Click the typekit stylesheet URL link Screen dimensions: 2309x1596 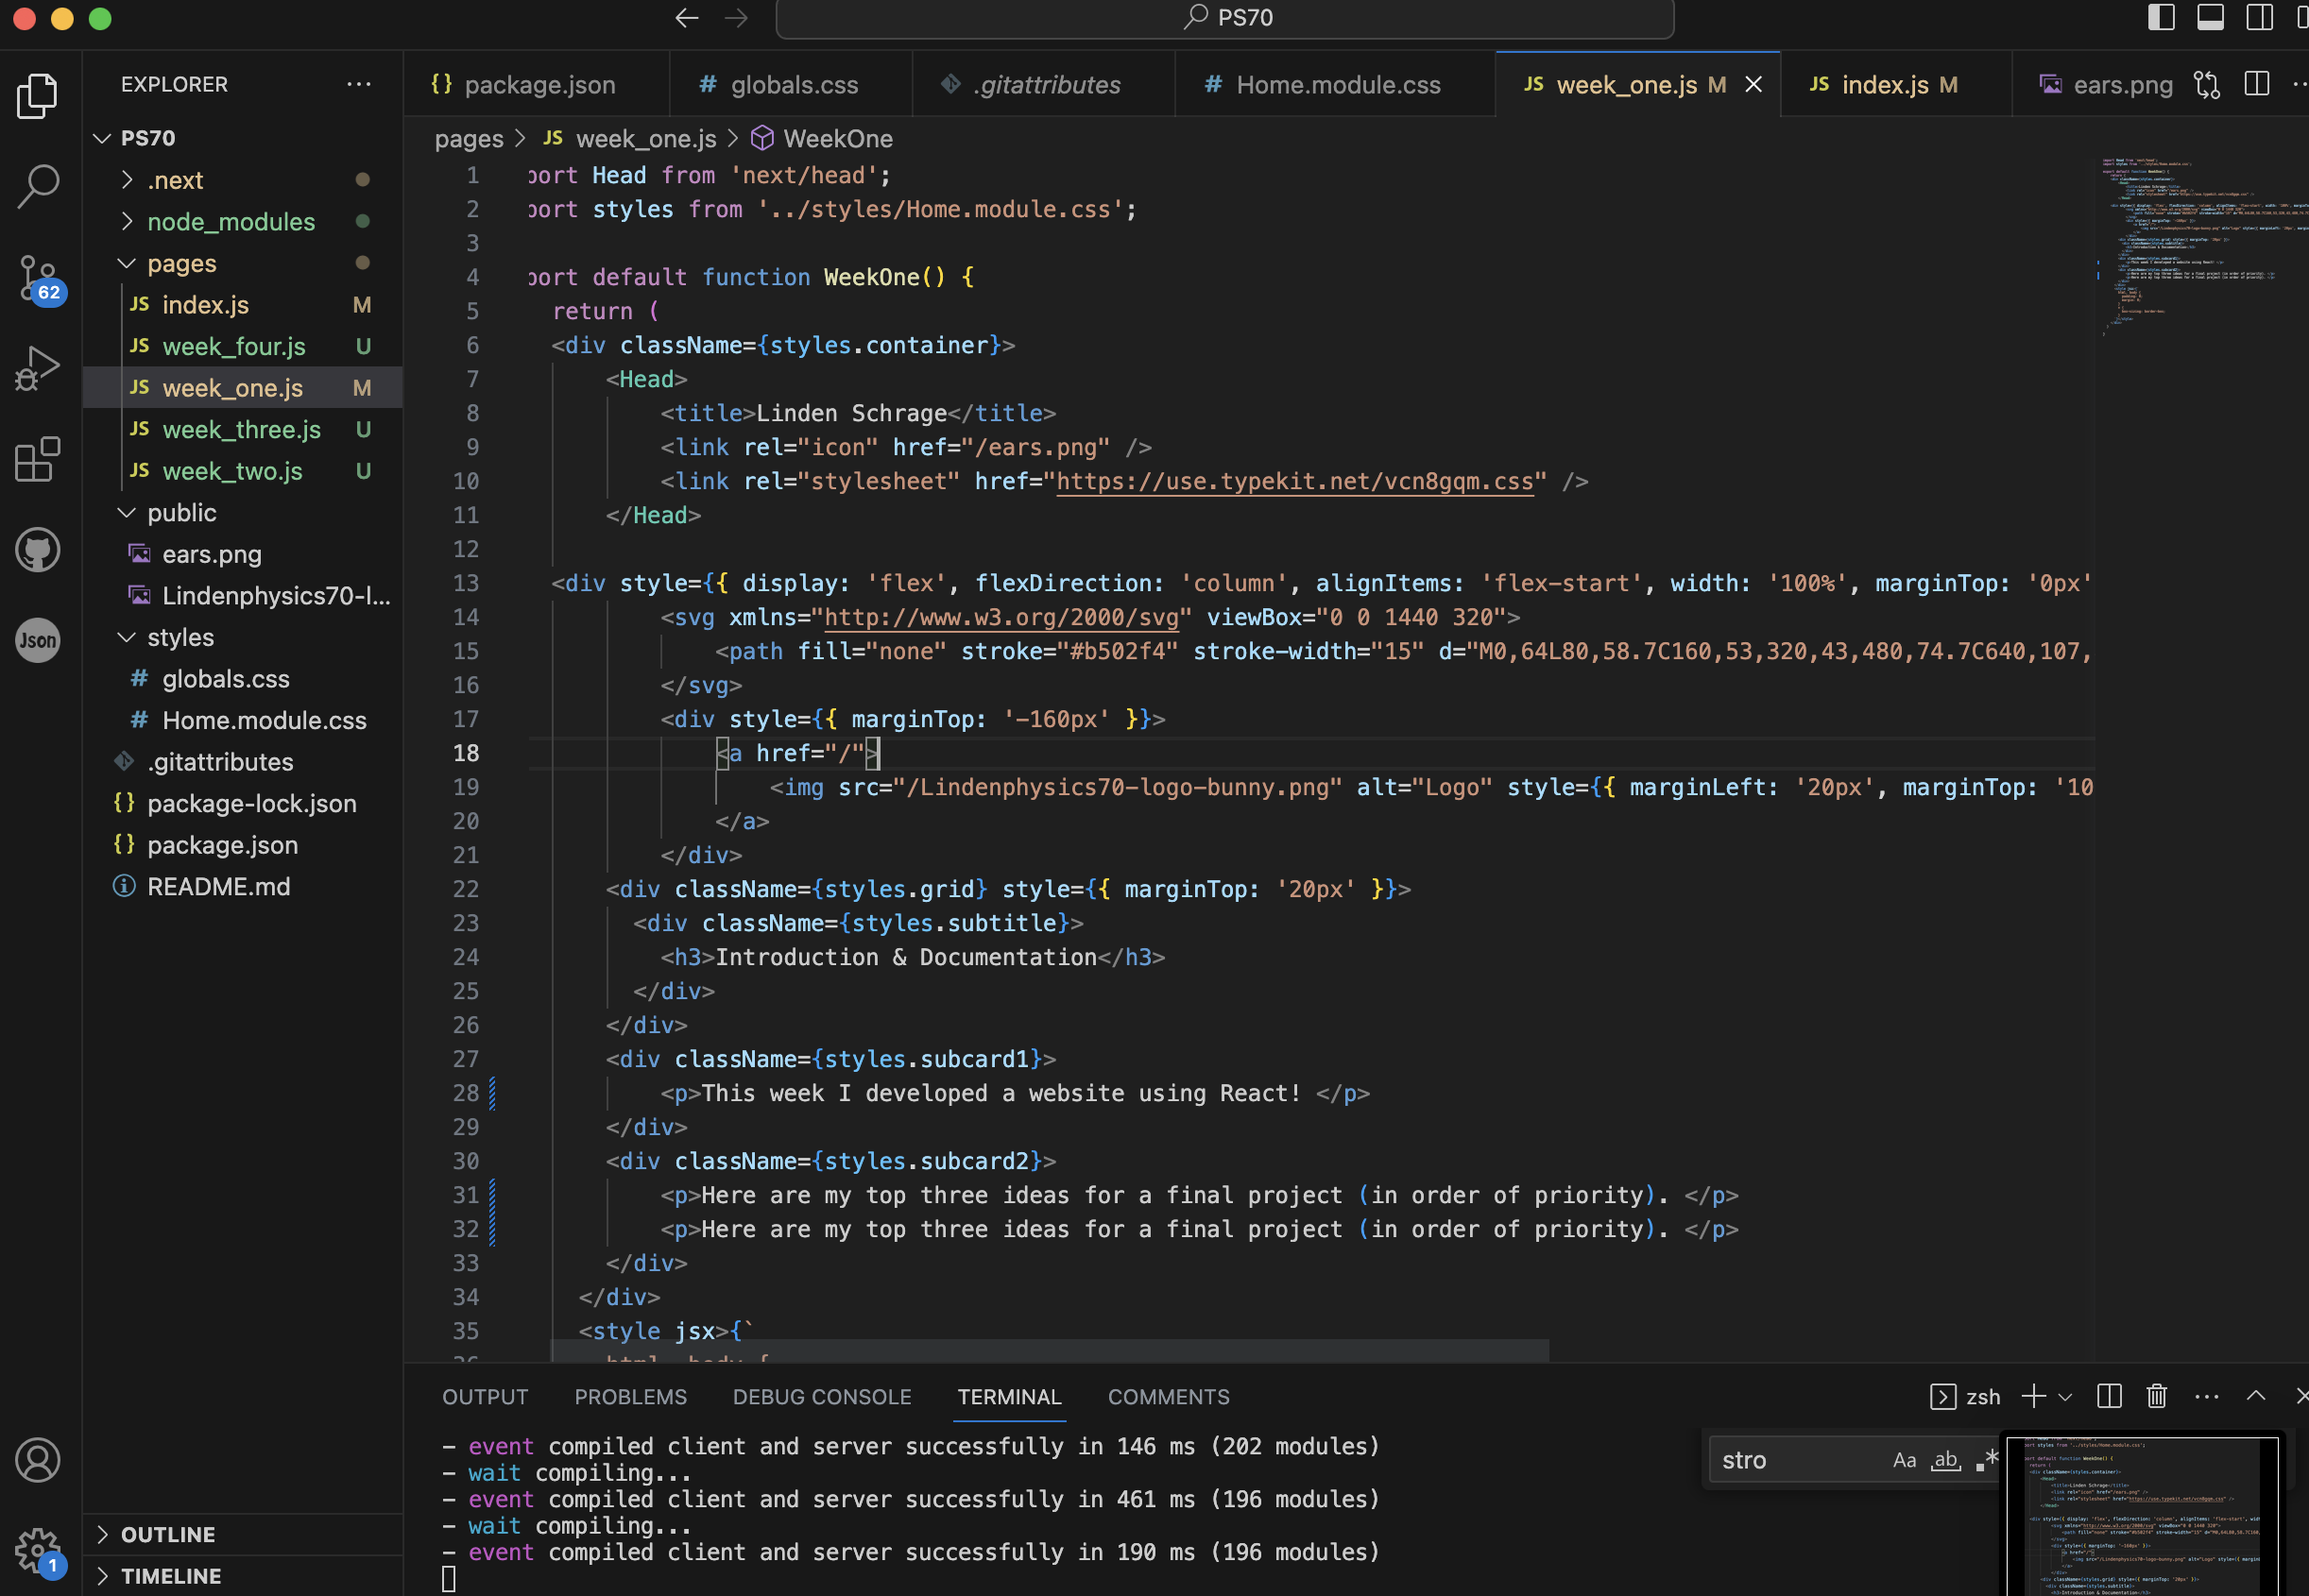tap(1294, 481)
